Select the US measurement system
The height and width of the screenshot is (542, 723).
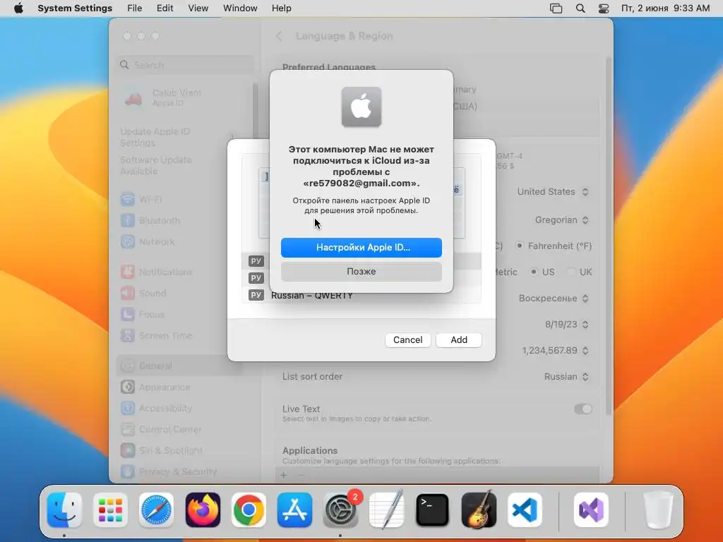pyautogui.click(x=534, y=272)
